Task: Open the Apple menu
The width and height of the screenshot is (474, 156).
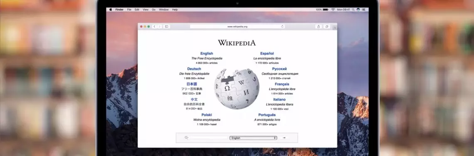Action: (111, 10)
